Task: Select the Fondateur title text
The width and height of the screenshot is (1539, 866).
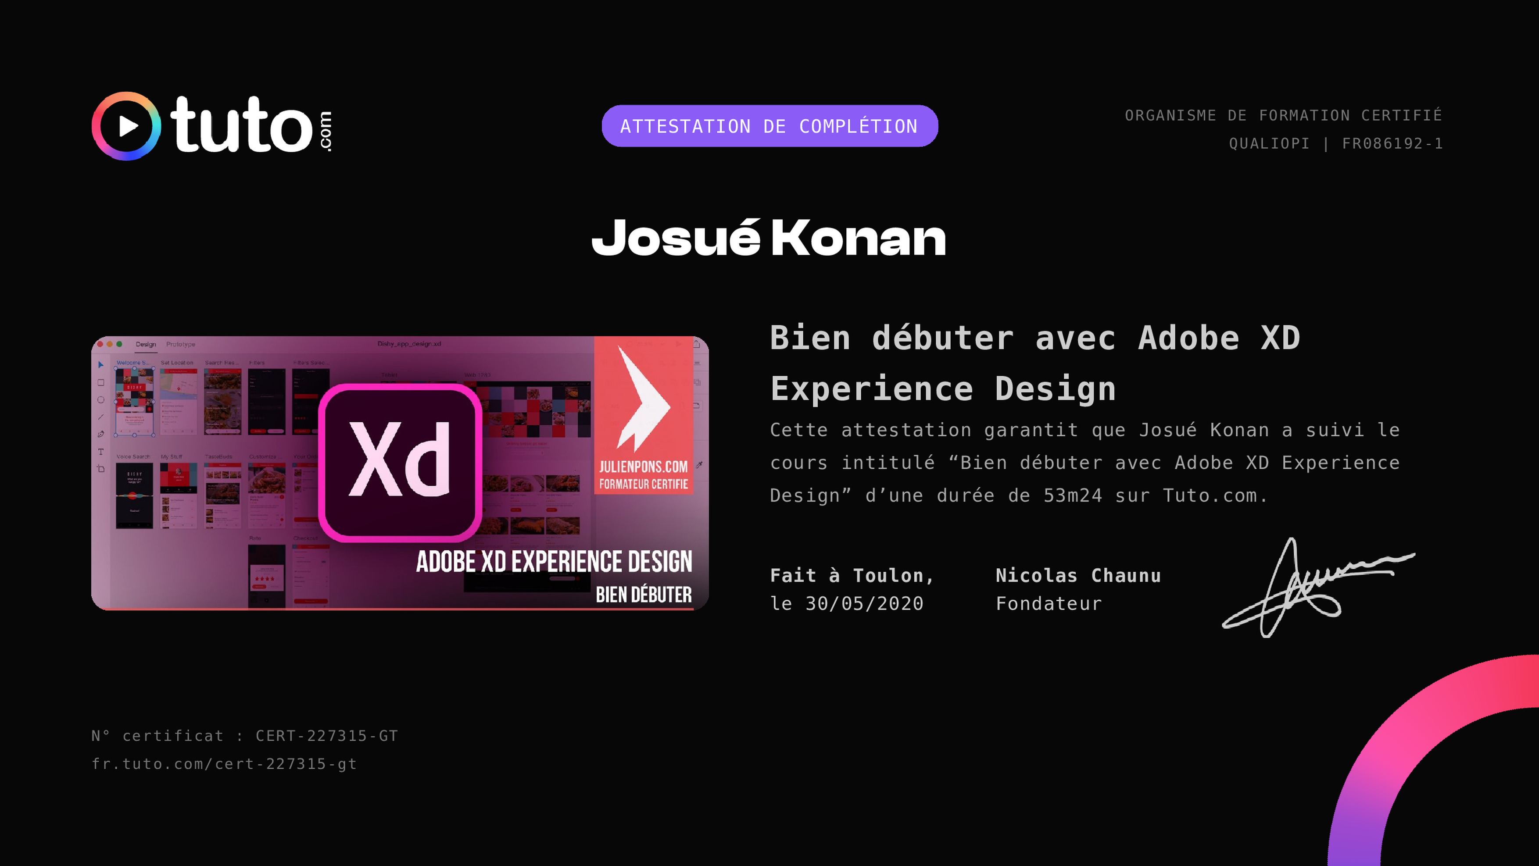Action: click(1049, 603)
